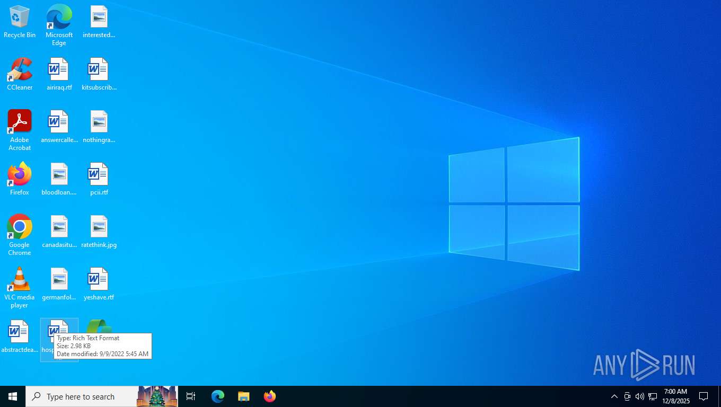Click the Firefox desktop shortcut
The image size is (721, 407).
tap(20, 179)
